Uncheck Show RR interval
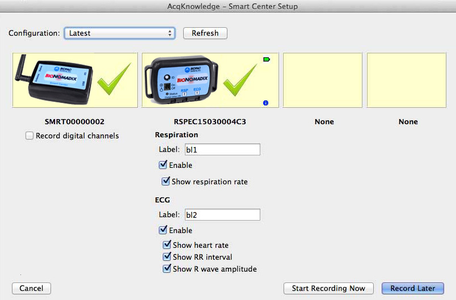Viewport: 456px width, 300px height. [x=167, y=257]
